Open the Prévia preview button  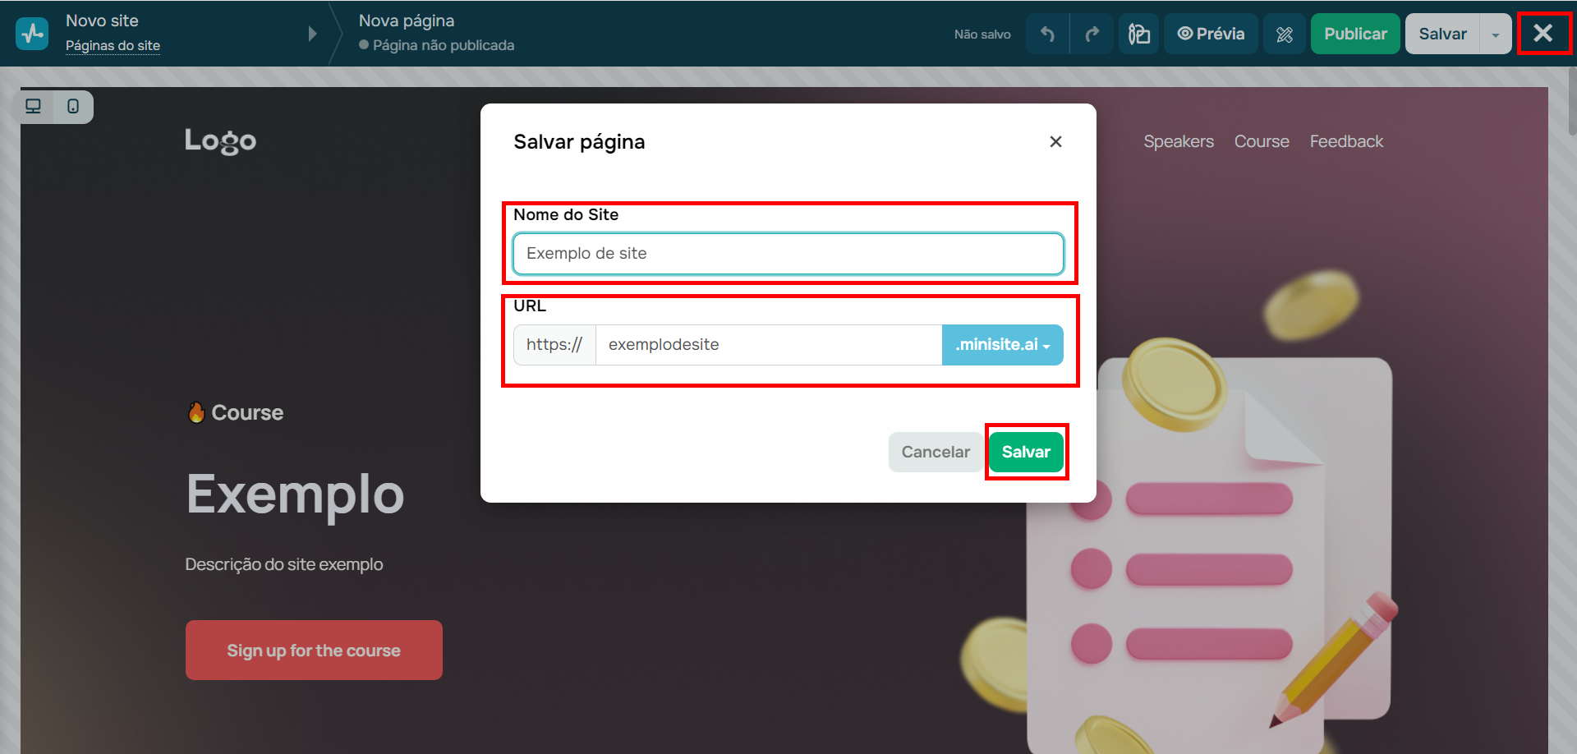point(1211,34)
